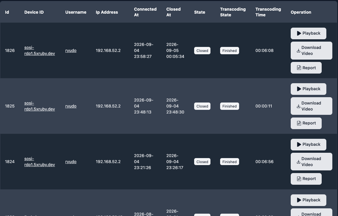This screenshot has width=338, height=216.
Task: Click closed time 2026-09-04 23:26:17
Action: tap(175, 162)
